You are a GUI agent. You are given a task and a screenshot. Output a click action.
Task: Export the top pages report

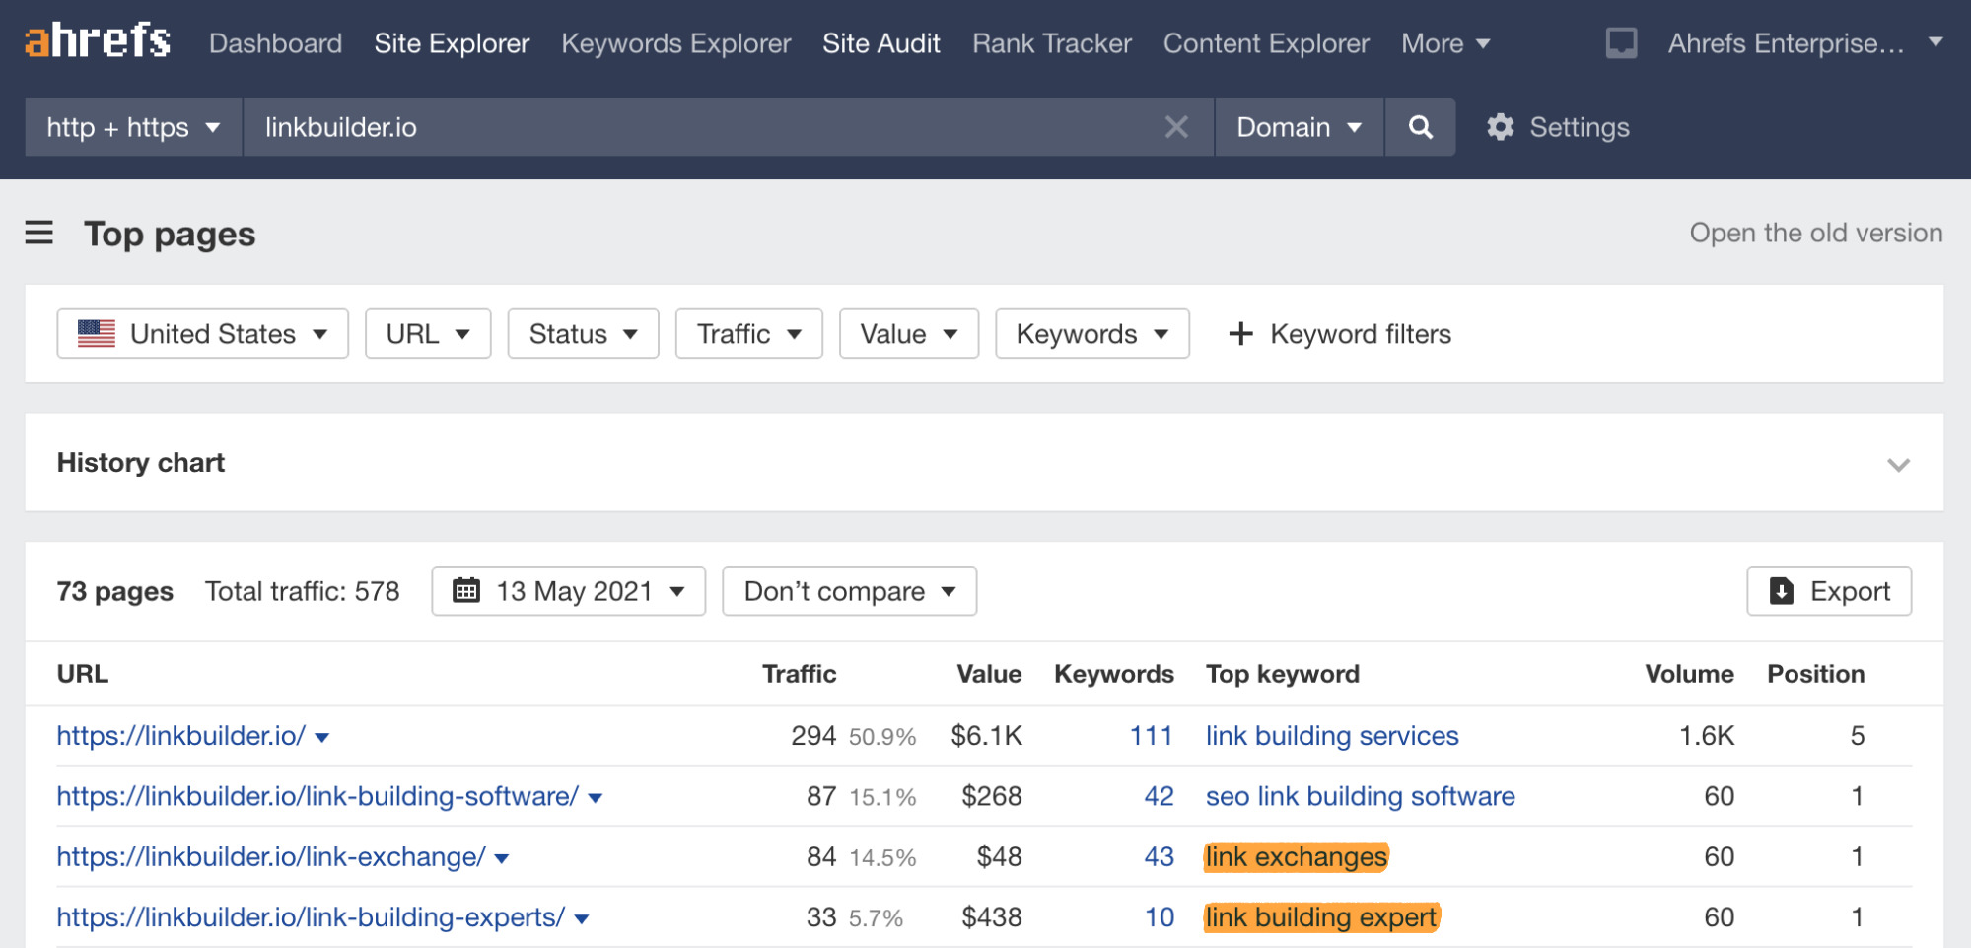(1828, 591)
